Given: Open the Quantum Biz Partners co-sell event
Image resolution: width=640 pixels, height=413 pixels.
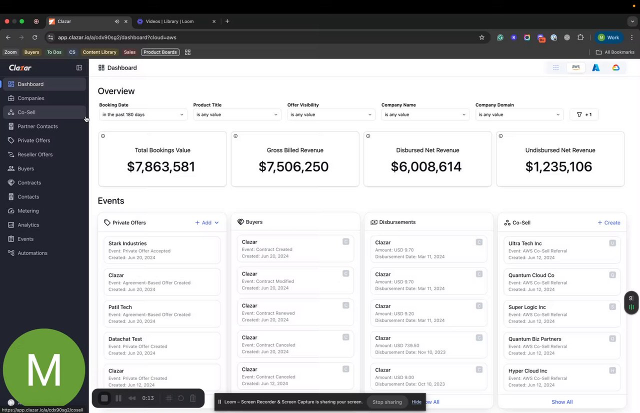Looking at the screenshot, I should (562, 345).
